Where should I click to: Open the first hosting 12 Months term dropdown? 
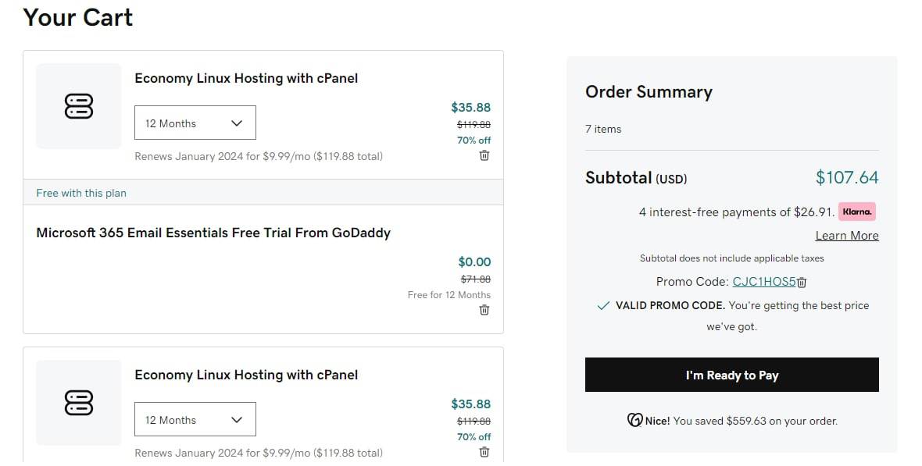coord(195,123)
